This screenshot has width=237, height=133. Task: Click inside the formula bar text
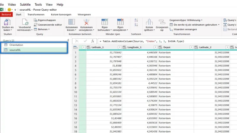point(142,41)
